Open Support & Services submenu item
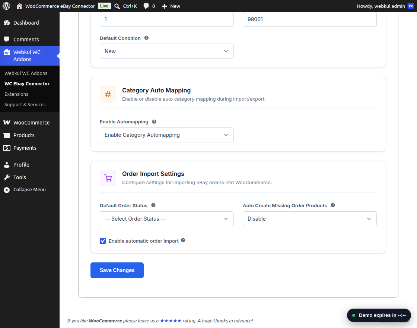 pyautogui.click(x=25, y=105)
